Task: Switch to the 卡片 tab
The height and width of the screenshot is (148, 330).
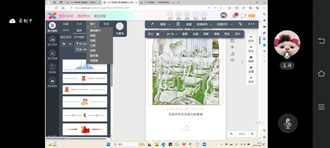Action: 79,24
